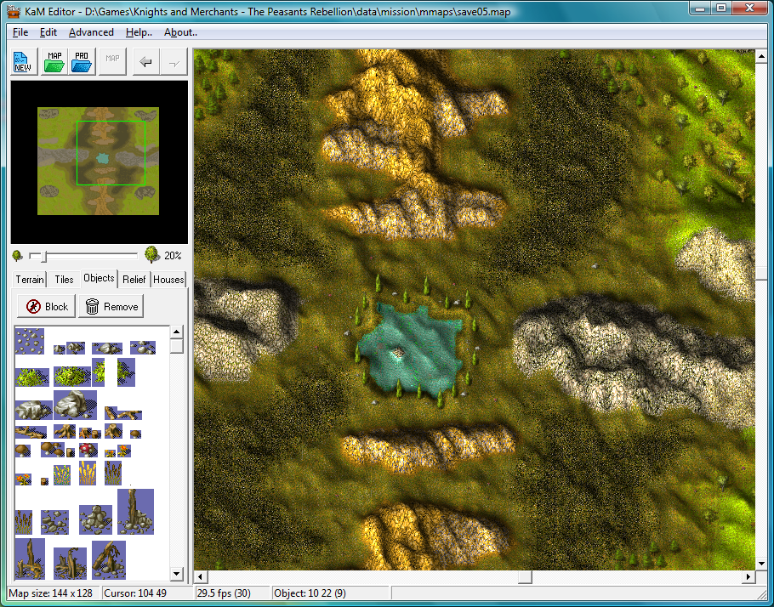Select the Objects tab
The image size is (774, 607).
tap(99, 278)
